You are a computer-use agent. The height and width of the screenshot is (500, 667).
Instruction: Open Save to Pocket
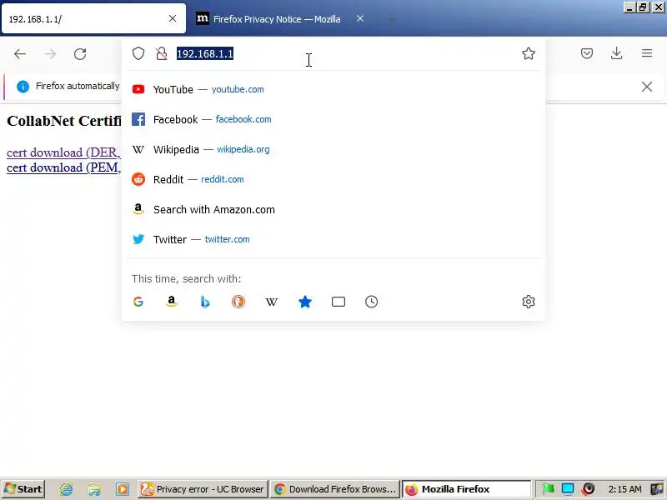tap(587, 53)
